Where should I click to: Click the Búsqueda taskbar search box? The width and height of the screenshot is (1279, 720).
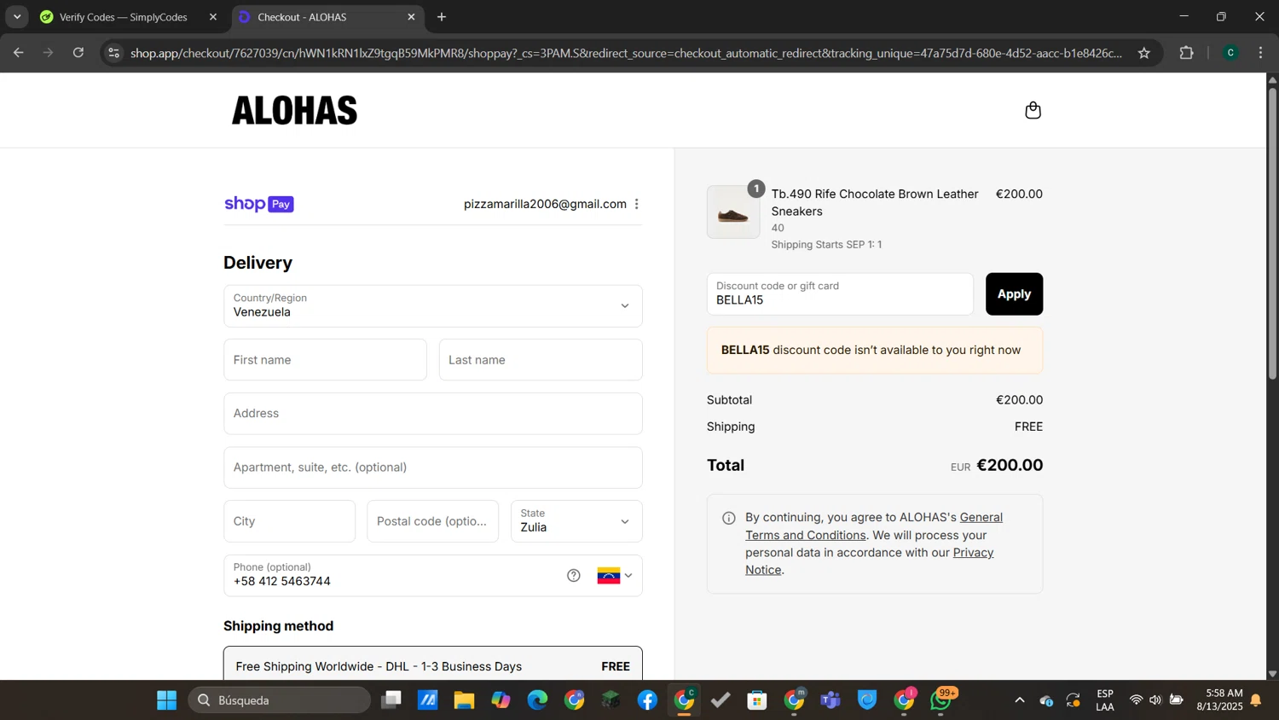point(280,700)
